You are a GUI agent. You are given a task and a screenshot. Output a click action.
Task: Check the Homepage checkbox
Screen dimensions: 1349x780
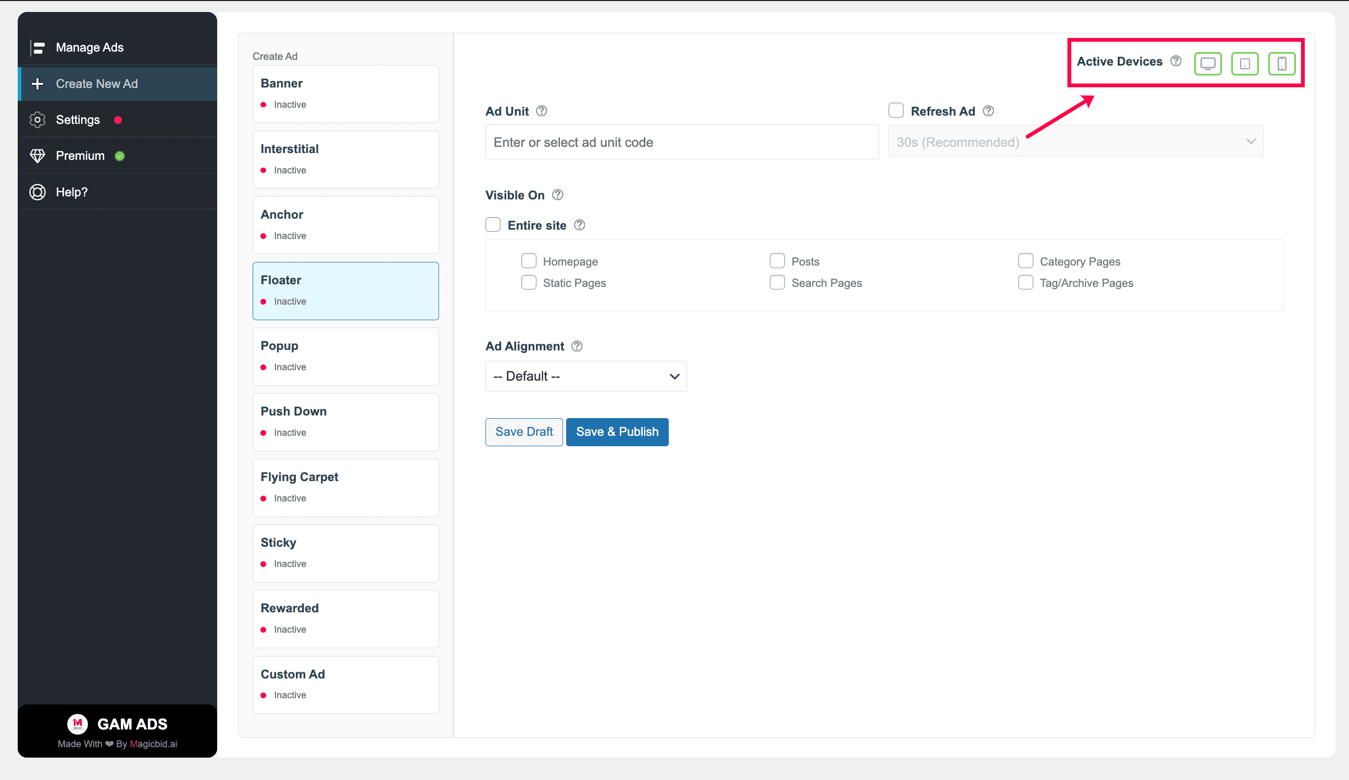(528, 261)
